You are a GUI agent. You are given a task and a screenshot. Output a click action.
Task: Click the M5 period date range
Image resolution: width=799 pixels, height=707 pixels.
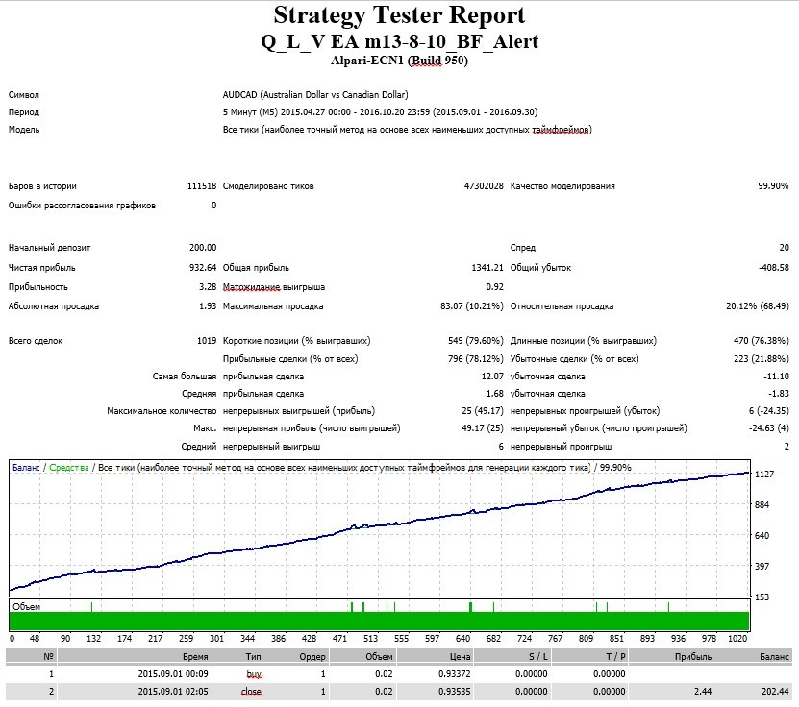380,112
